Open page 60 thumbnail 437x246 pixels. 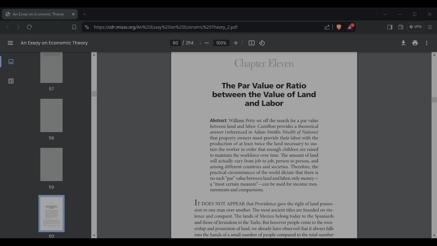tap(51, 214)
